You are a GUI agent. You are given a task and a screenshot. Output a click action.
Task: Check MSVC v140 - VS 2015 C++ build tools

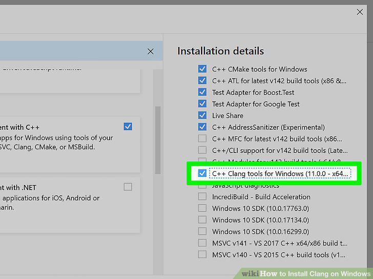(x=202, y=254)
